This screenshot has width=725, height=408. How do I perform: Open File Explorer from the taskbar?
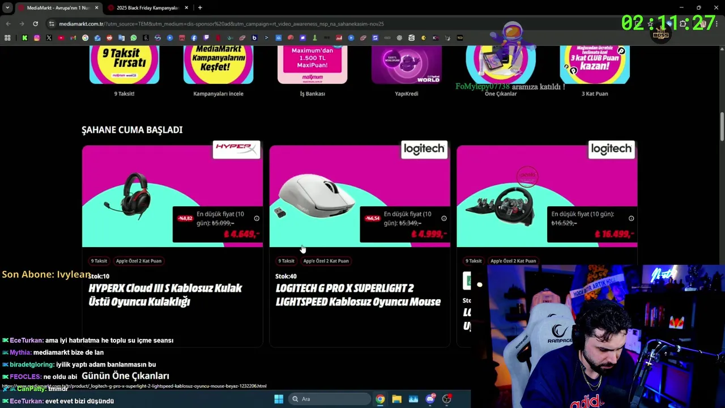[396, 399]
